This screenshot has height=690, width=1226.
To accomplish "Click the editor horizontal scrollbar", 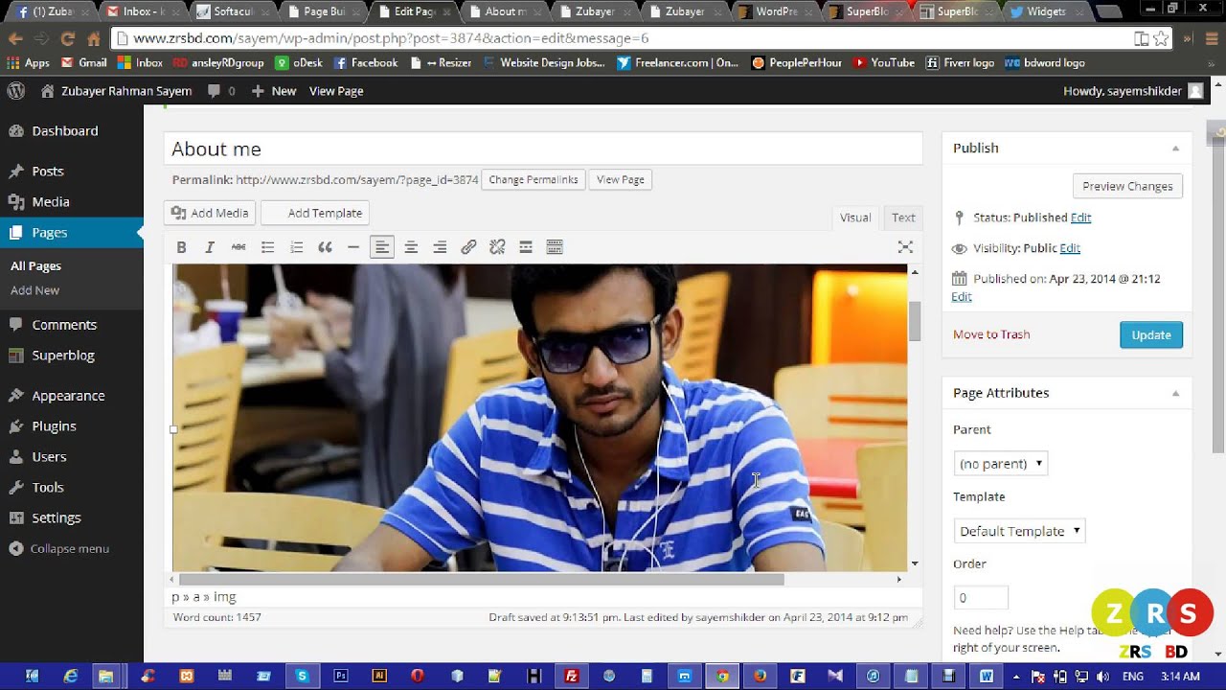I will pyautogui.click(x=481, y=579).
